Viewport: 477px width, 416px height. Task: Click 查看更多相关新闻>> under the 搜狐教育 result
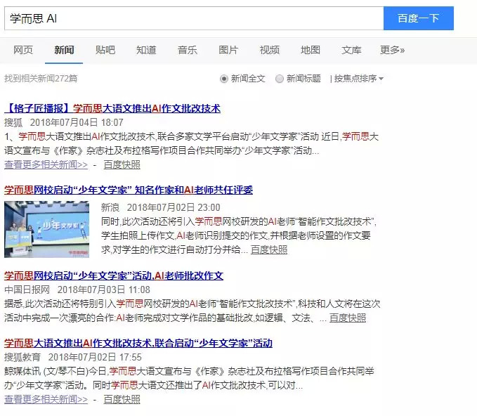click(x=46, y=399)
